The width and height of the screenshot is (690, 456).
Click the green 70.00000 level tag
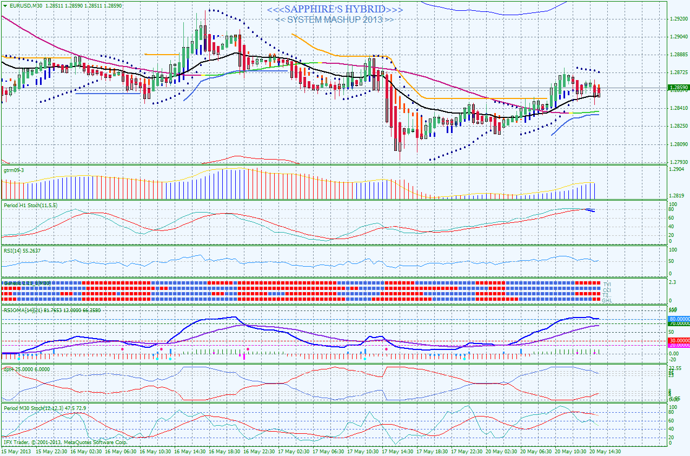(x=679, y=323)
